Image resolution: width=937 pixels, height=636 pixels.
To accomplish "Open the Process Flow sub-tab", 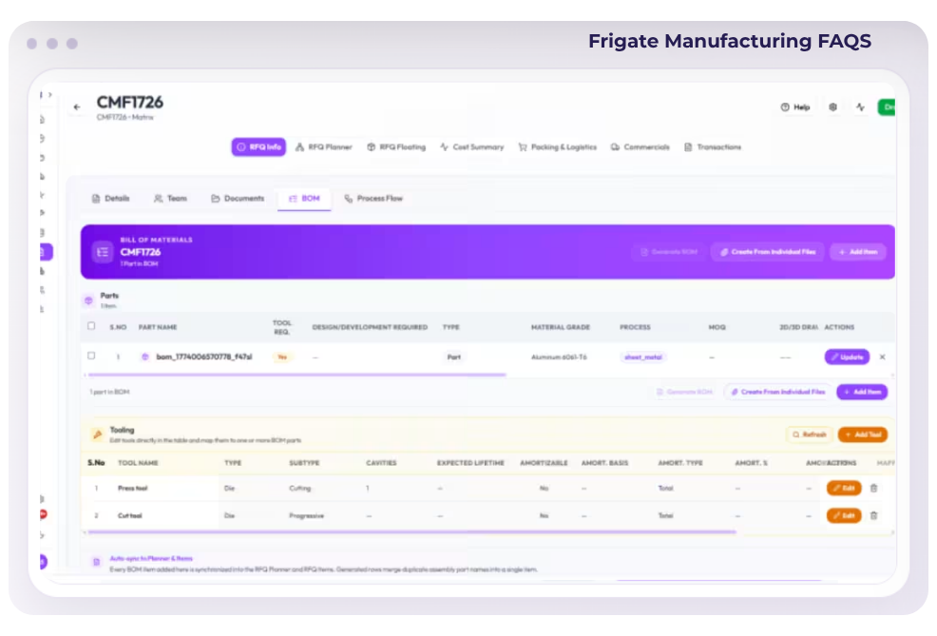I will [x=373, y=199].
